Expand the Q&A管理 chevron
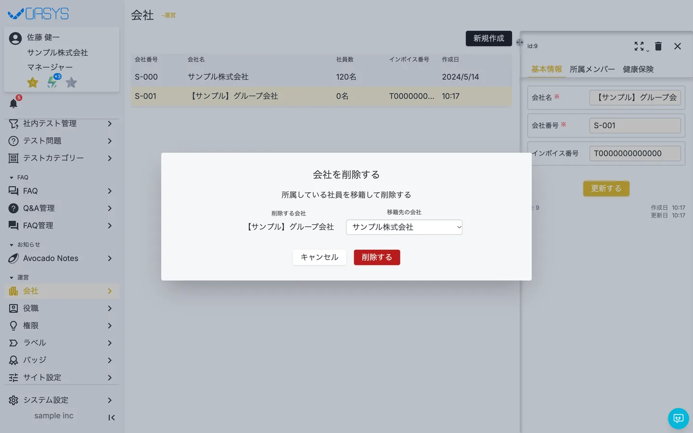Image resolution: width=693 pixels, height=433 pixels. pyautogui.click(x=110, y=208)
